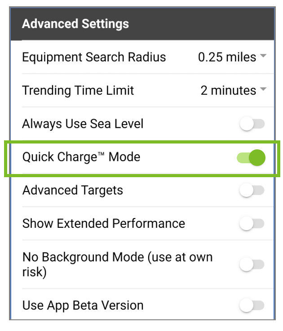Click the trademark symbol after Quick Charge

[x=101, y=154]
